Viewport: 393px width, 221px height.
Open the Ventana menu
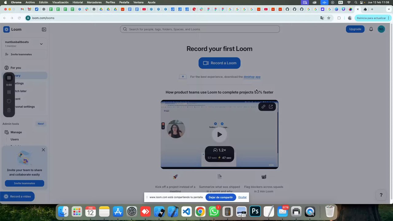tap(138, 2)
